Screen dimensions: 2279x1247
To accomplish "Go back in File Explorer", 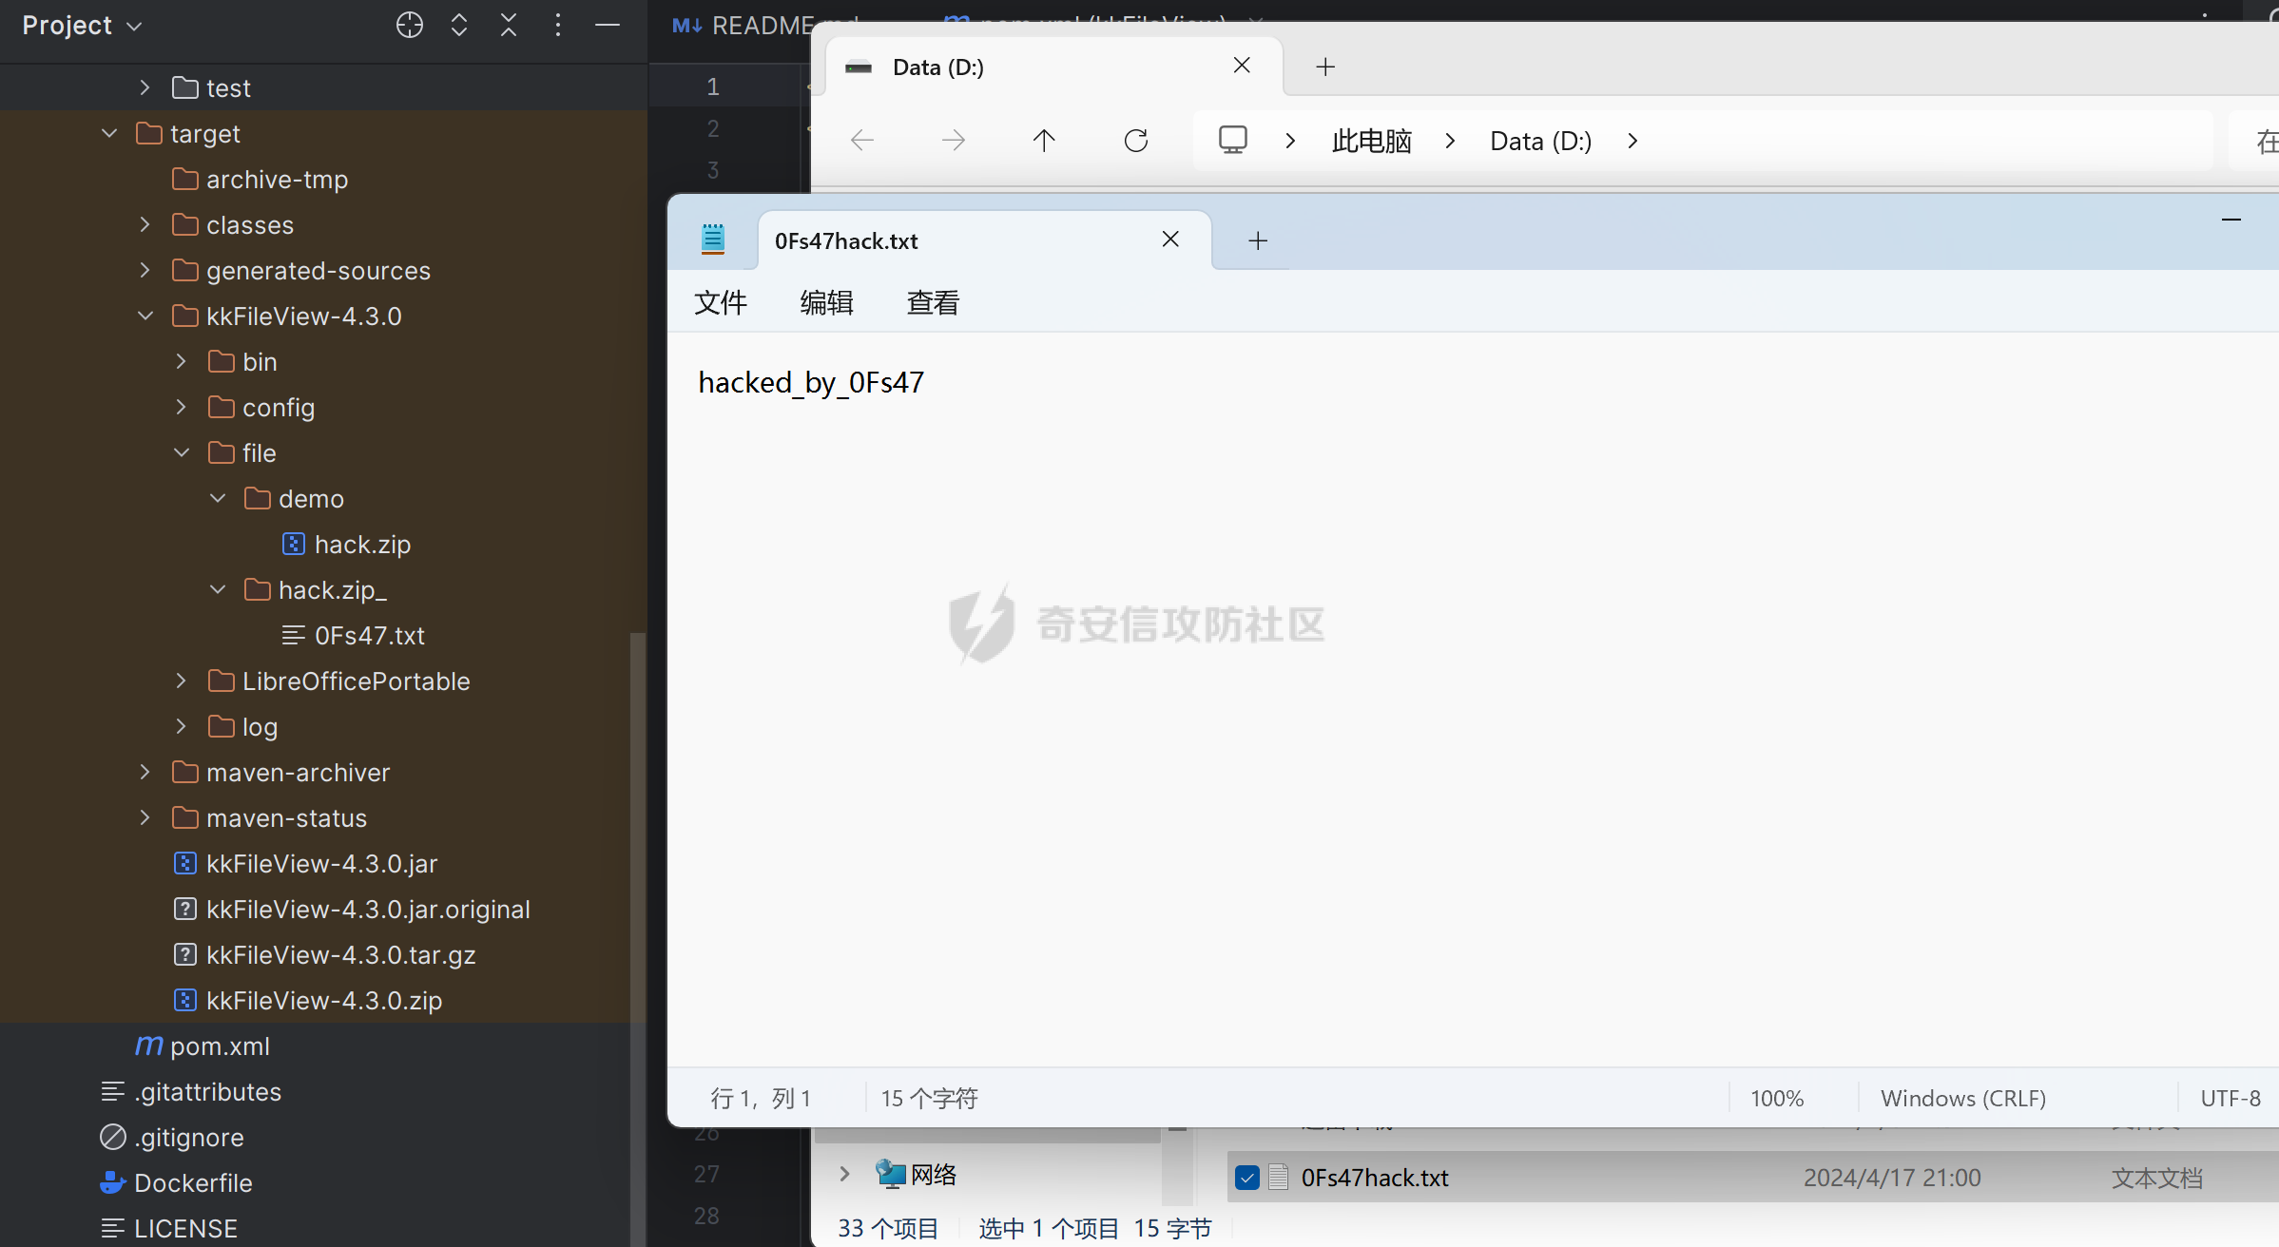I will (x=861, y=141).
